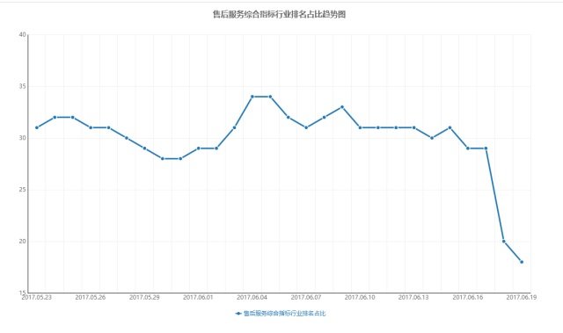Click the y-axis label 25

pos(23,190)
